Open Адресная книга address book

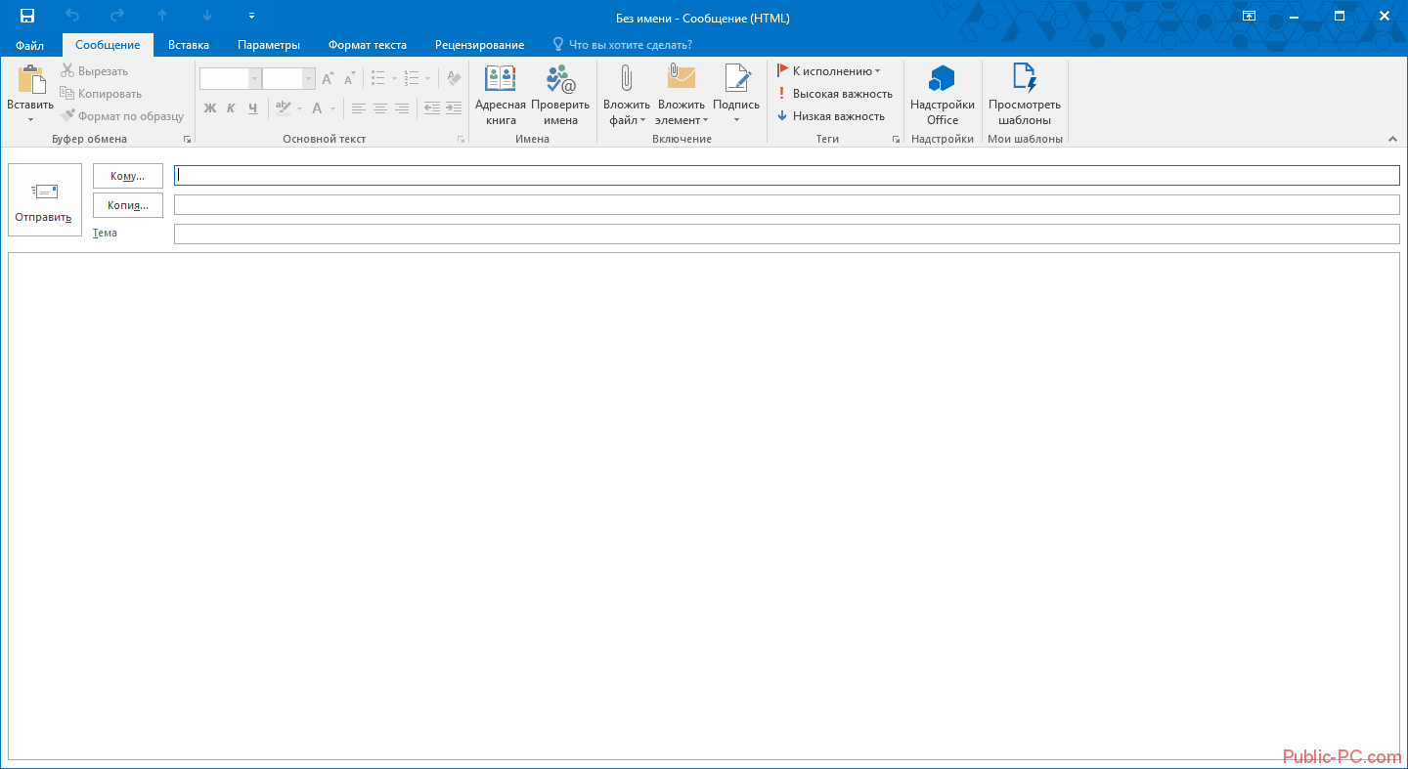[x=501, y=95]
